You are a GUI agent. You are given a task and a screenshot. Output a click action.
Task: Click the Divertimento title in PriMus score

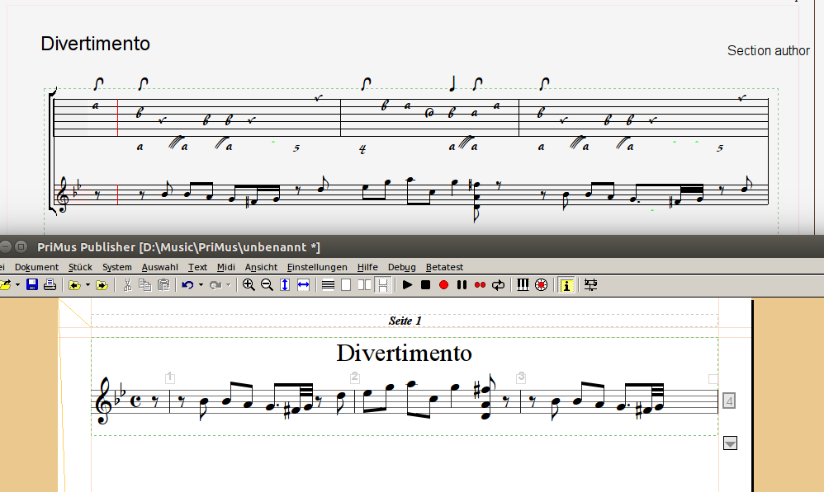pos(404,354)
